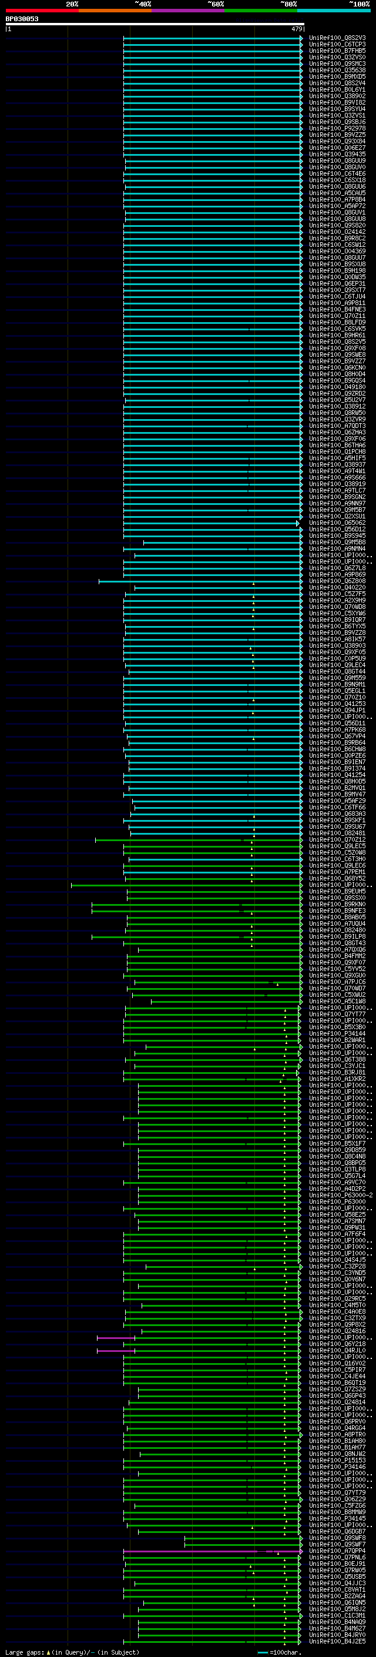
Task: Select hit label UniRef100_Q9SMC3
Action: 337,63
